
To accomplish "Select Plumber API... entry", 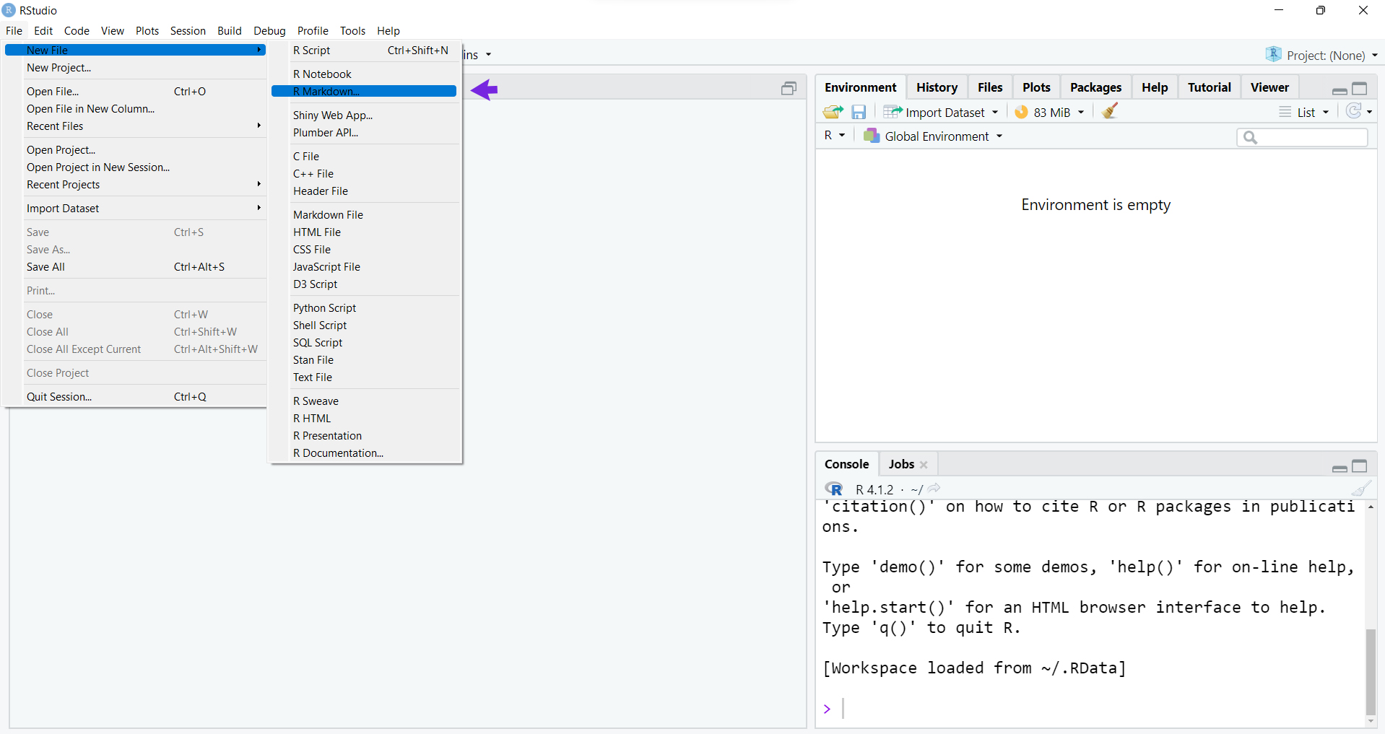I will 364,133.
